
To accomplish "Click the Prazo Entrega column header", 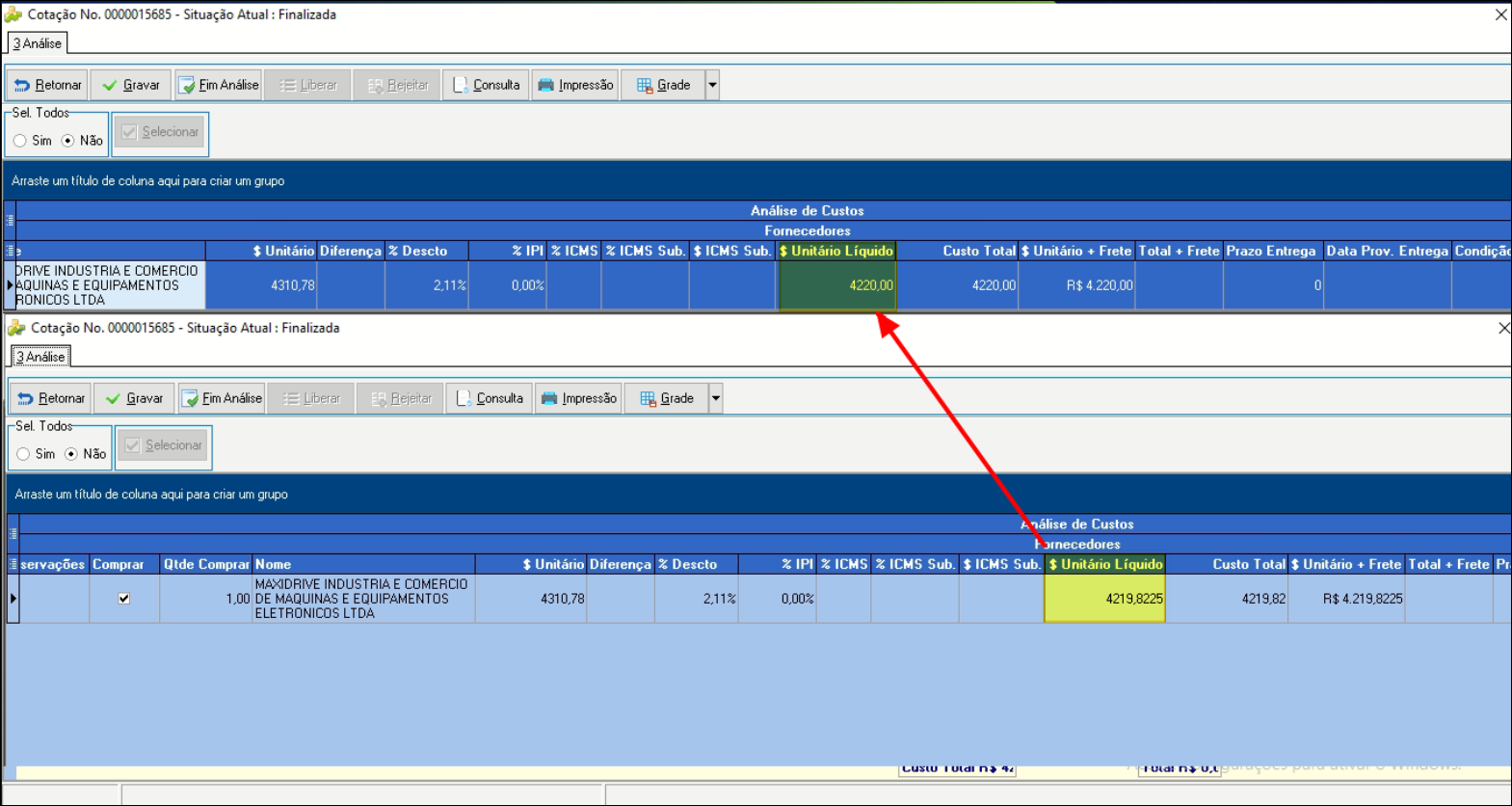I will pyautogui.click(x=1273, y=251).
